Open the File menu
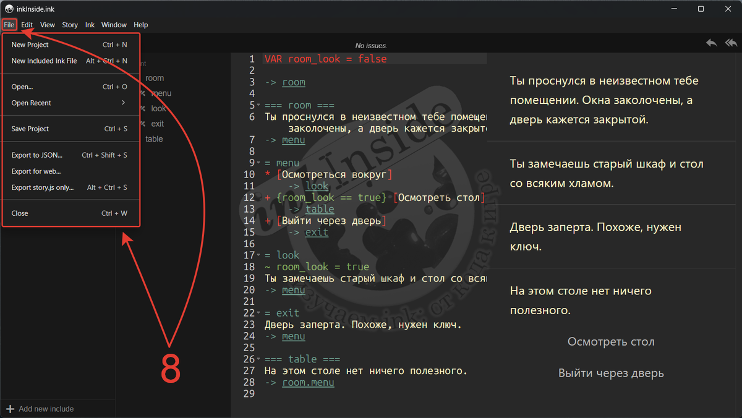This screenshot has width=742, height=418. (9, 25)
